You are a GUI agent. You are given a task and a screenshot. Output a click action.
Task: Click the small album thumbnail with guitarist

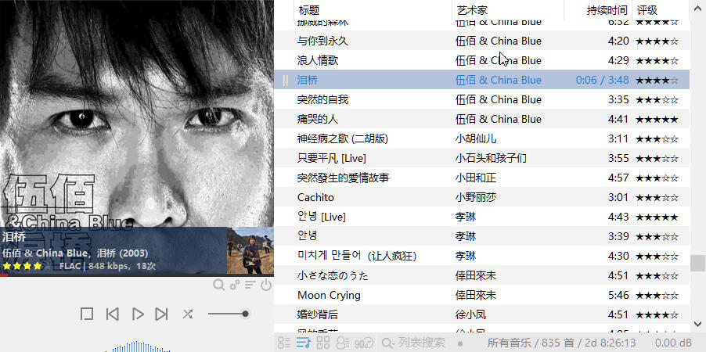click(250, 250)
